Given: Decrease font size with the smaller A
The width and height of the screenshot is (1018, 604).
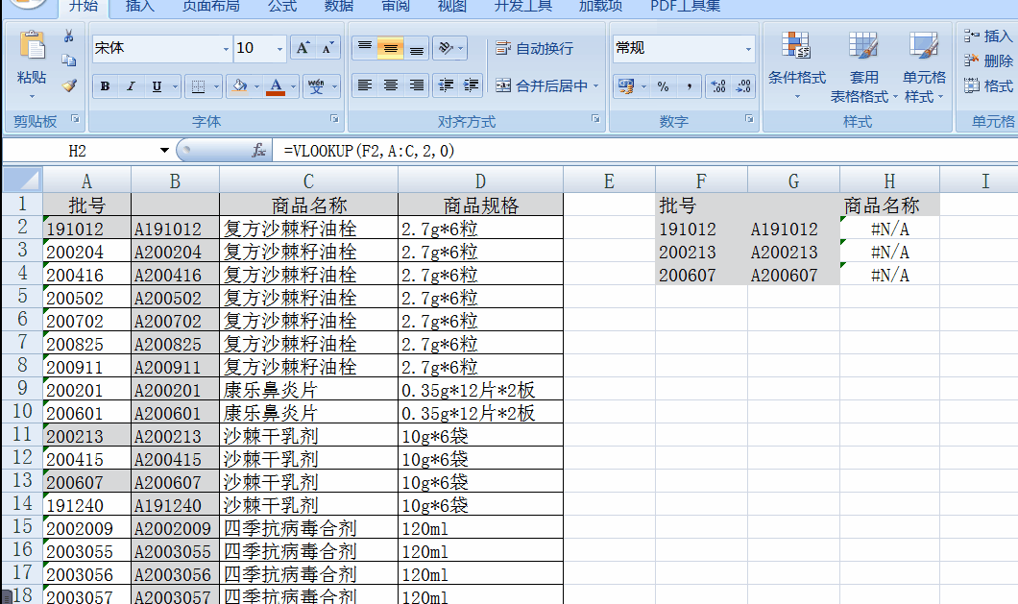Looking at the screenshot, I should [327, 48].
